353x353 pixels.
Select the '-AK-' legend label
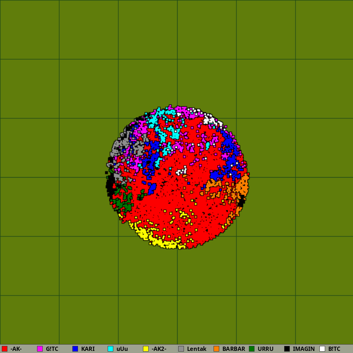point(16,349)
